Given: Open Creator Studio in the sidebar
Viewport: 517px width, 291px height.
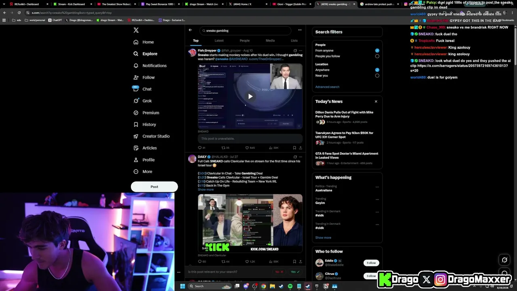Looking at the screenshot, I should pos(151,136).
